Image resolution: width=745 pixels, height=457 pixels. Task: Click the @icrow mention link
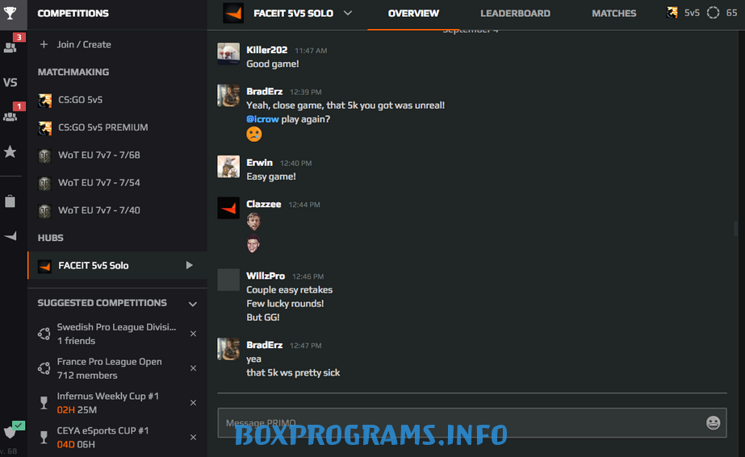[262, 119]
